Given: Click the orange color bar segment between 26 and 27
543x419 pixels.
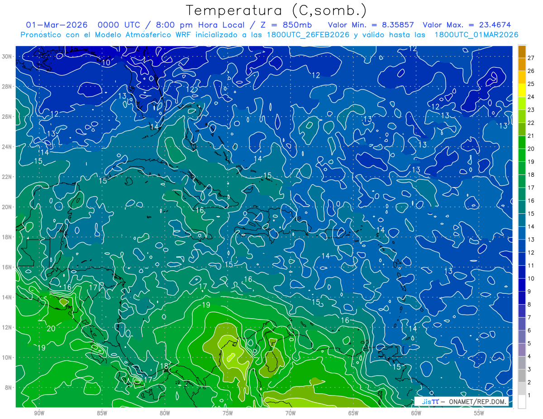Looking at the screenshot, I should tap(522, 65).
